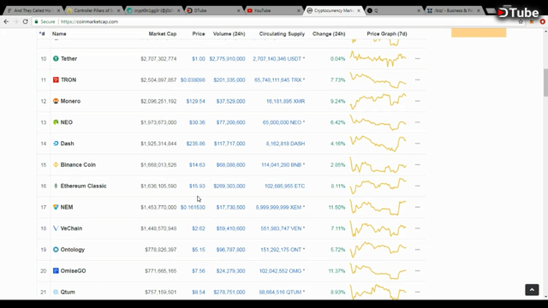Click the Binance Coin logo icon
The height and width of the screenshot is (308, 548).
tap(56, 165)
